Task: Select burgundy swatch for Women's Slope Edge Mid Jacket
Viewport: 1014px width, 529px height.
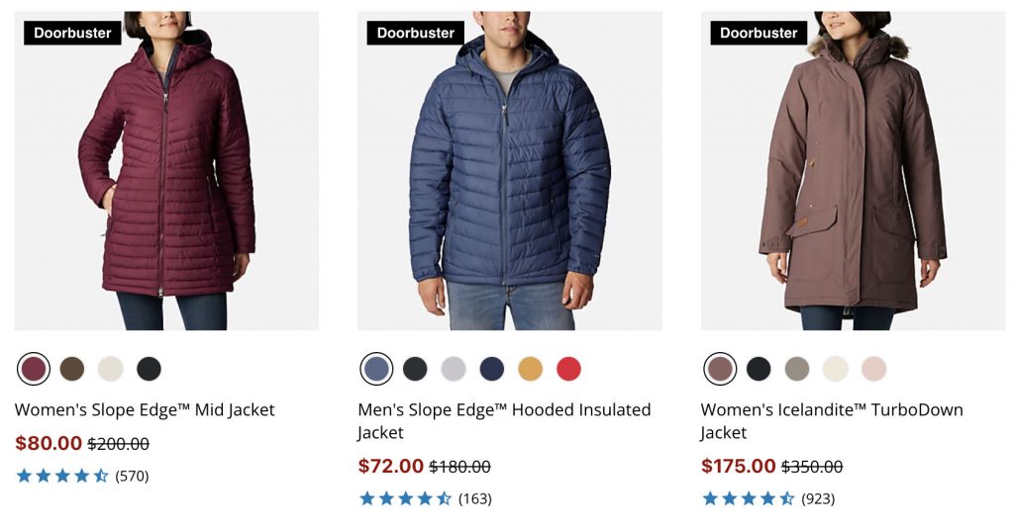Action: pyautogui.click(x=34, y=369)
